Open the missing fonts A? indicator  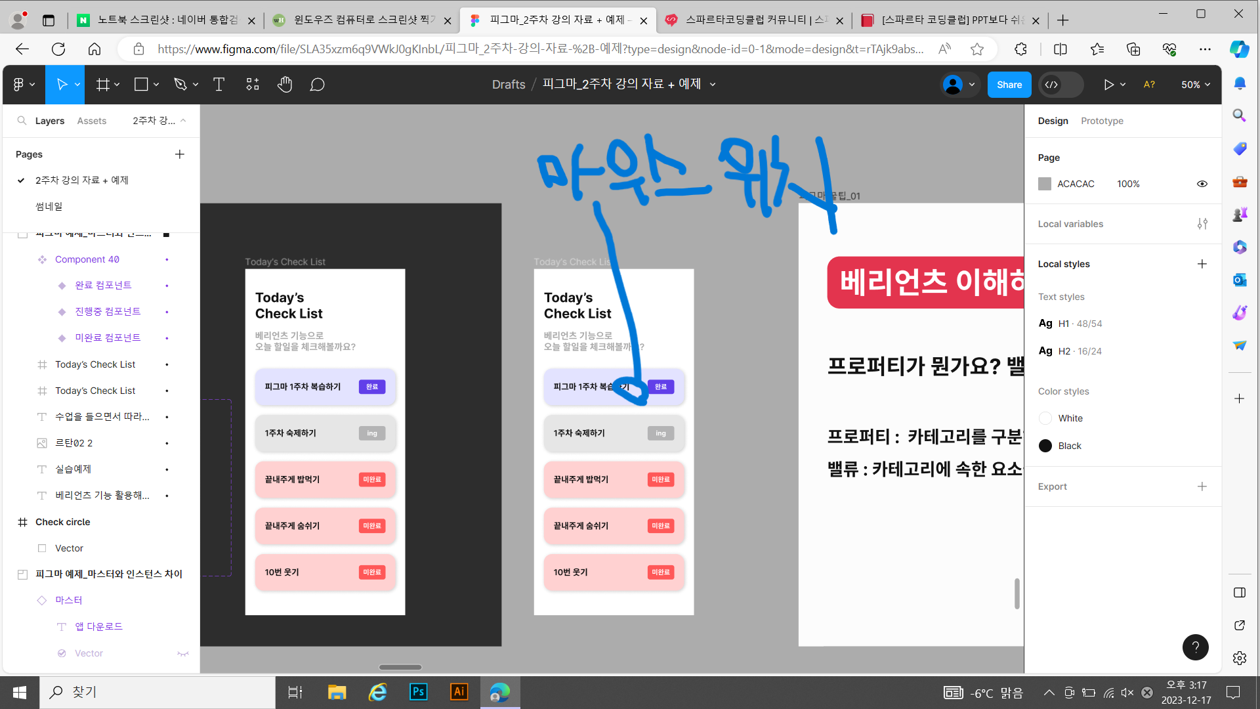coord(1149,85)
